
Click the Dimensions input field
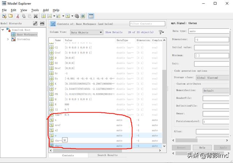pos(212,40)
